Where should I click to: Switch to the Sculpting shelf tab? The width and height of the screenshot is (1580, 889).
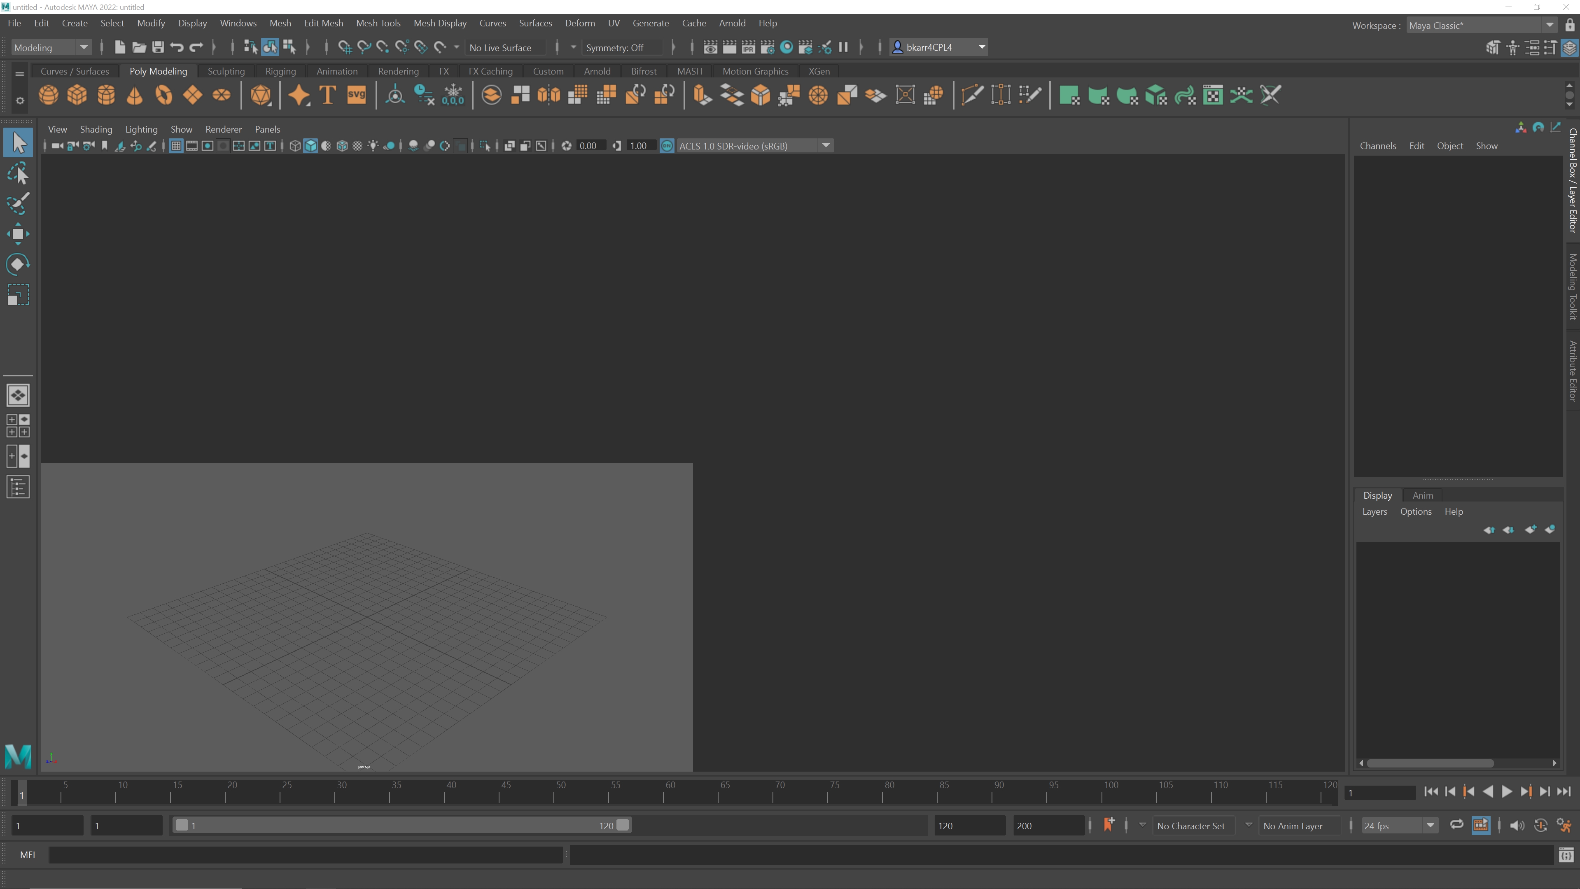pyautogui.click(x=226, y=70)
